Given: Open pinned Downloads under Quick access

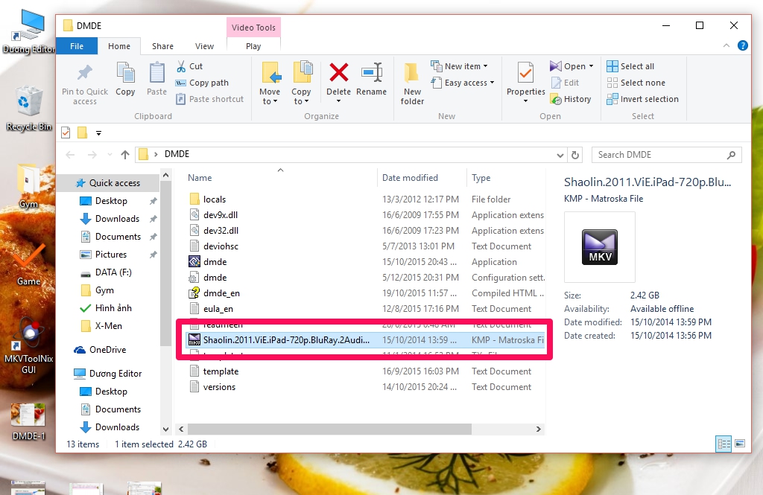Looking at the screenshot, I should 117,219.
